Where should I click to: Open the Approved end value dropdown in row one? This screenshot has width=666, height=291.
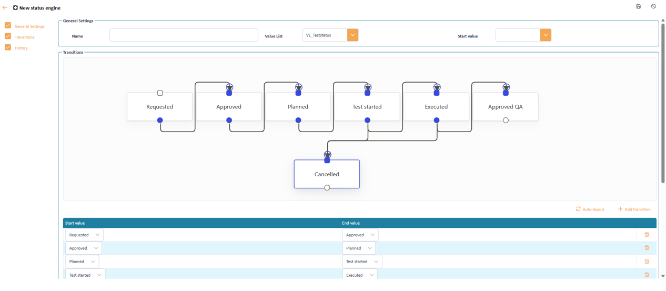click(360, 235)
